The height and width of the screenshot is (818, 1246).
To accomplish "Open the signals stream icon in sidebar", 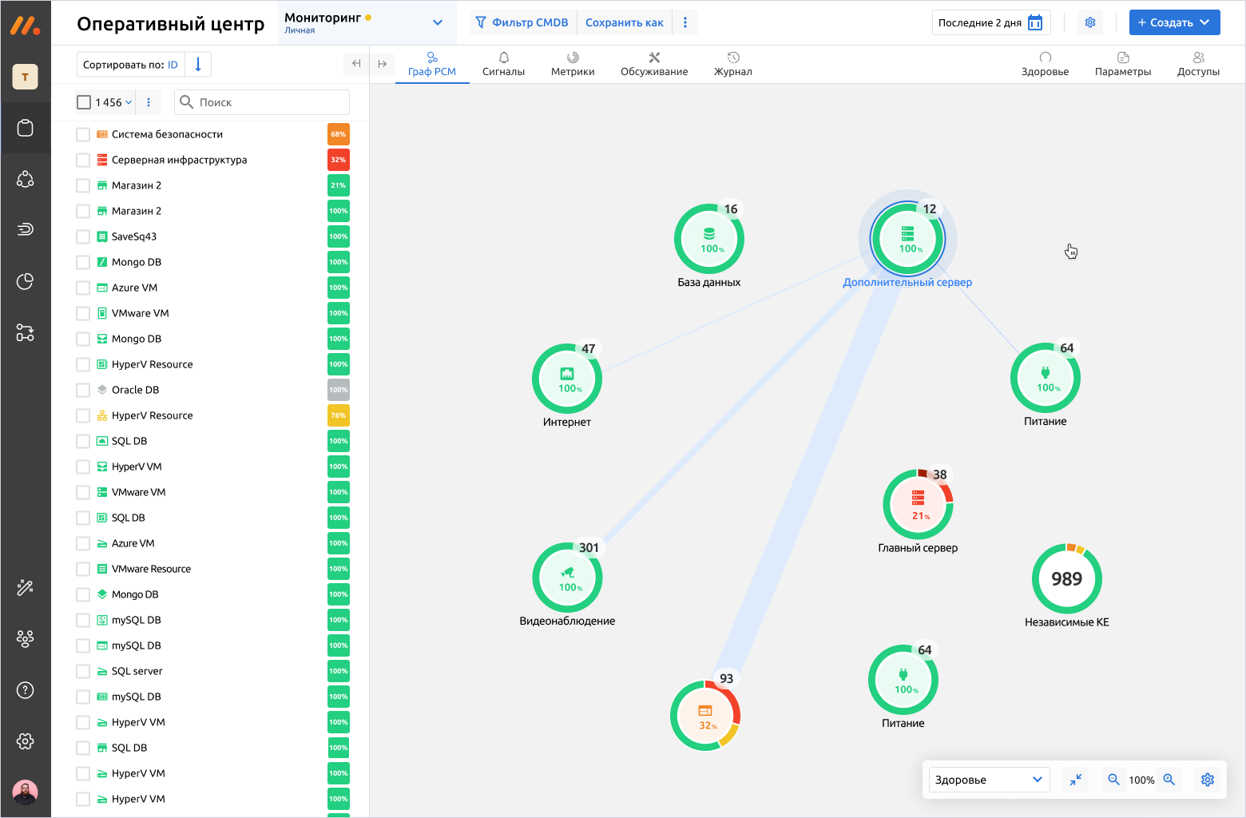I will click(x=26, y=230).
